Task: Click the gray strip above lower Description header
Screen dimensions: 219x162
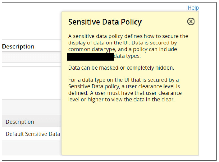Action: click(32, 107)
